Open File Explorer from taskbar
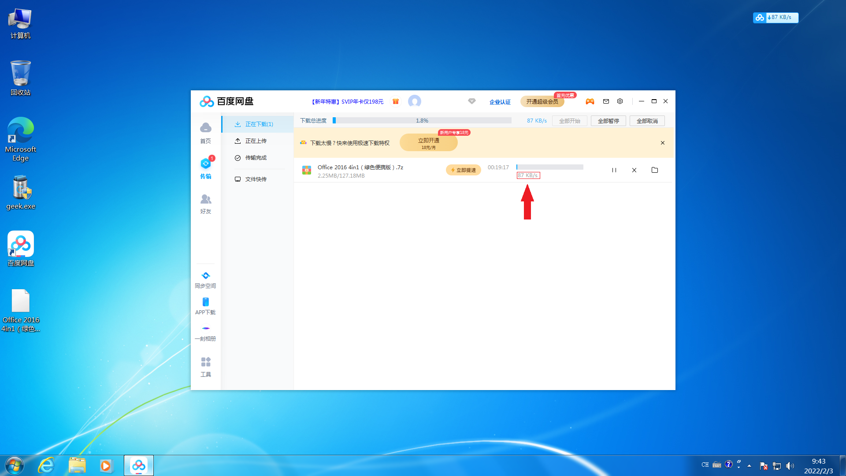 77,465
